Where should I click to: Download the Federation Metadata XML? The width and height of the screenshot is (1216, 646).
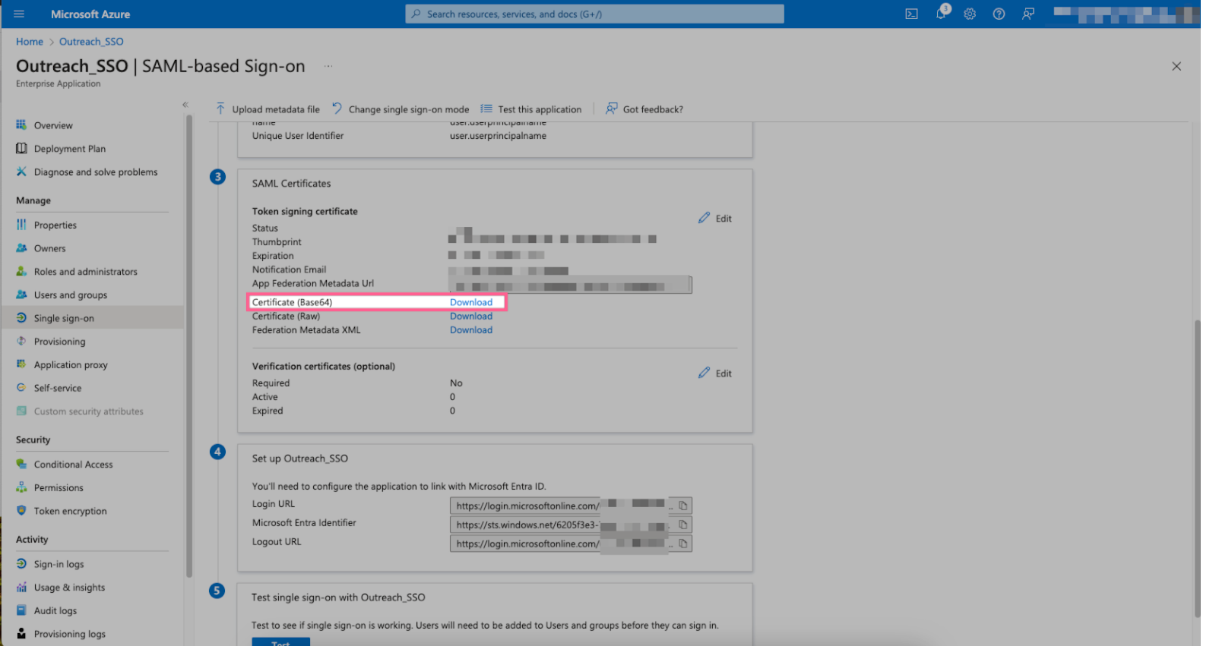pyautogui.click(x=471, y=330)
